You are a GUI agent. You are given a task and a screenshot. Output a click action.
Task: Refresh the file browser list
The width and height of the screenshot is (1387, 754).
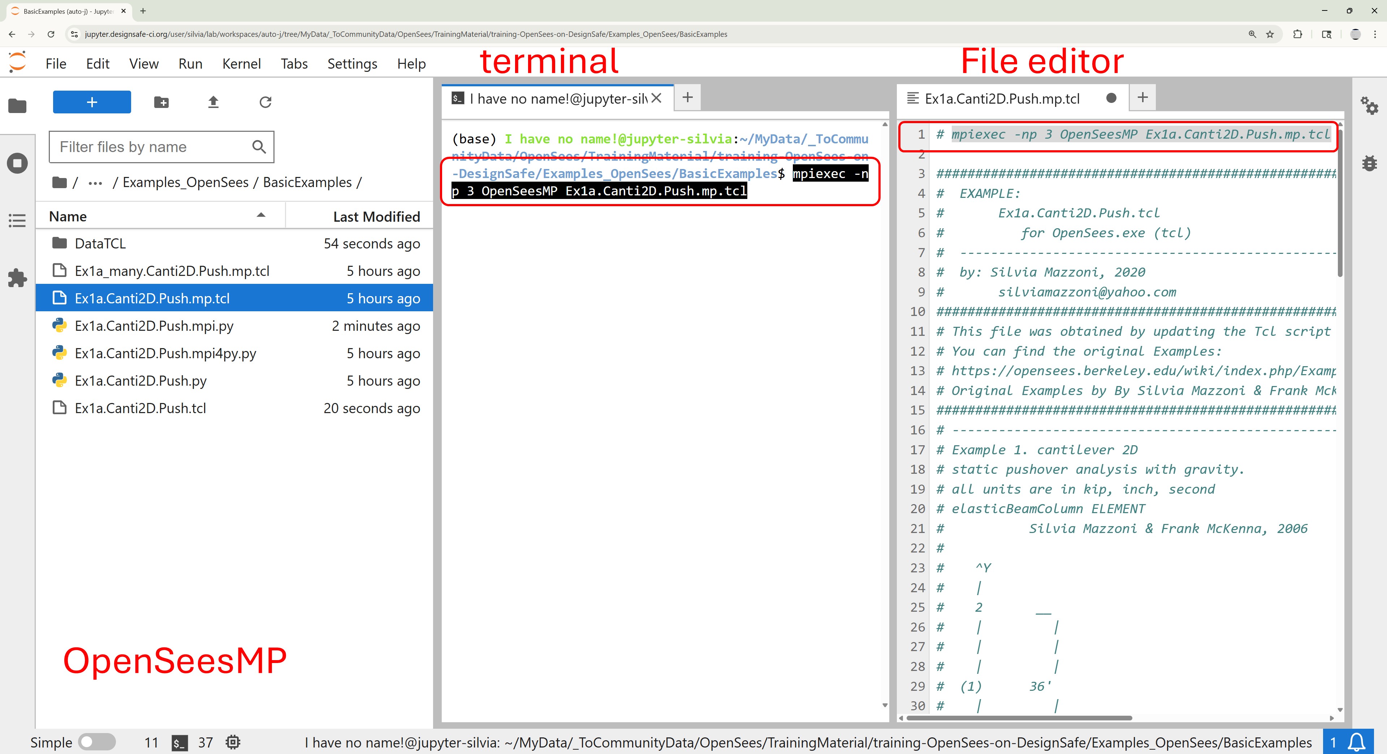265,102
